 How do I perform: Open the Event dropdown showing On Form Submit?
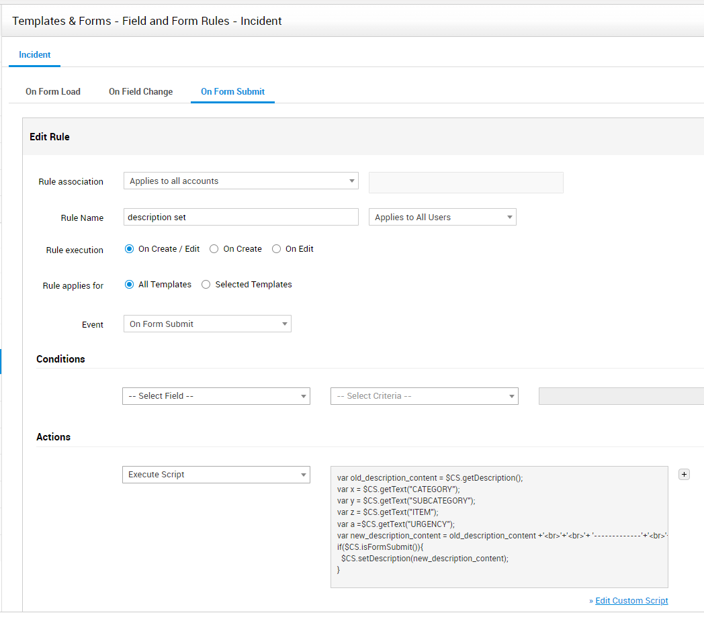click(207, 324)
